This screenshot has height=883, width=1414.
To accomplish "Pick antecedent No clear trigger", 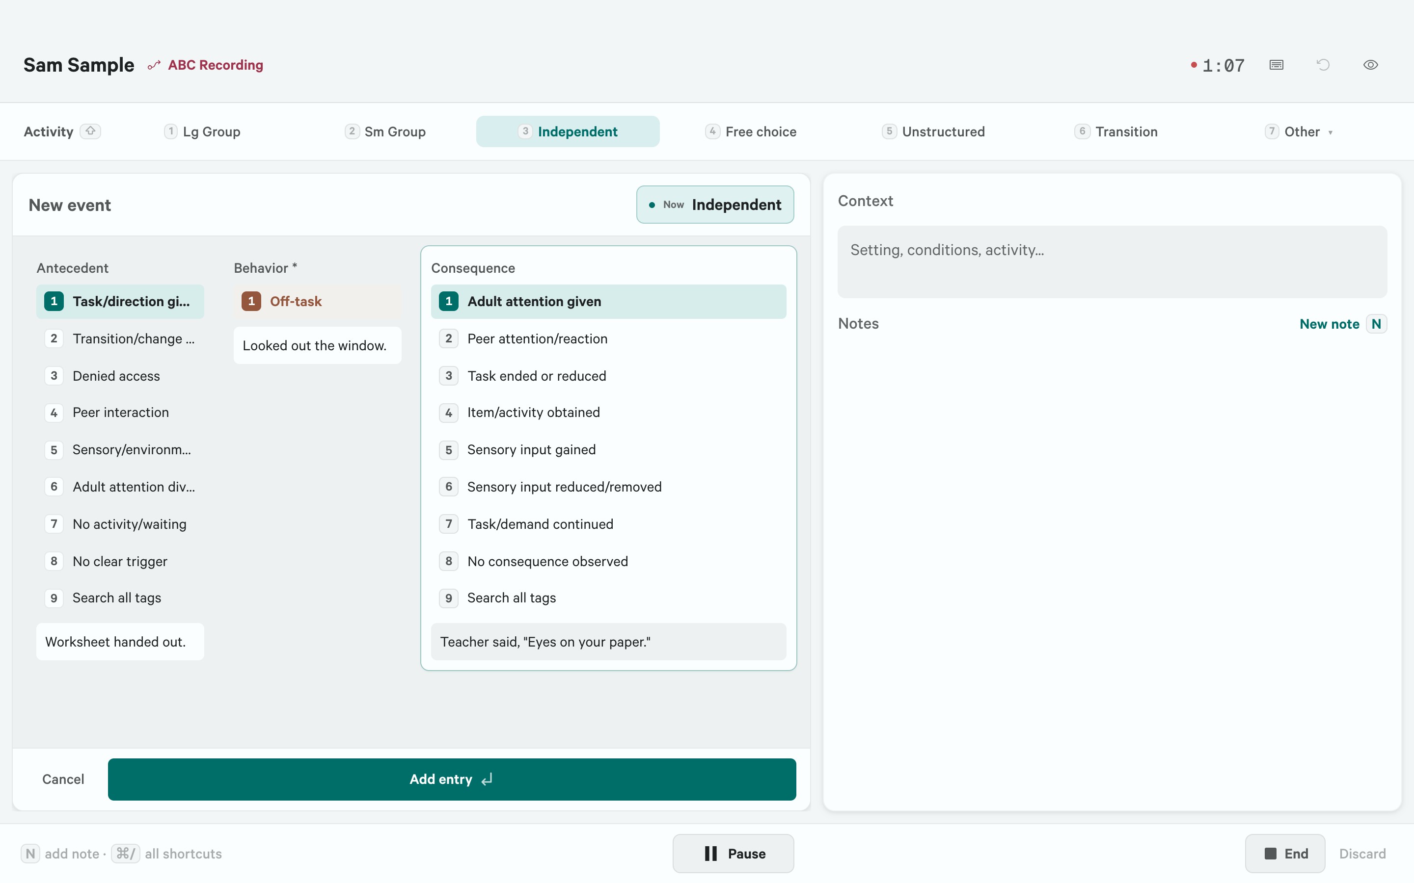I will click(x=120, y=561).
